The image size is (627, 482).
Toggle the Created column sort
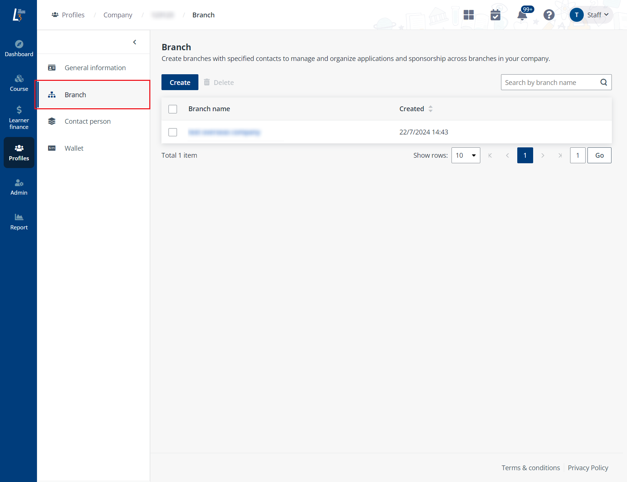[x=430, y=109]
